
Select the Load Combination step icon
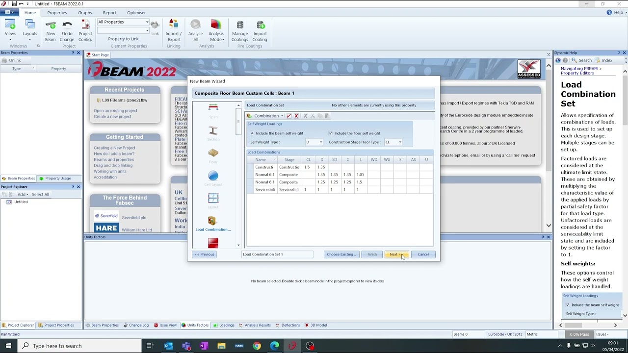(x=212, y=221)
